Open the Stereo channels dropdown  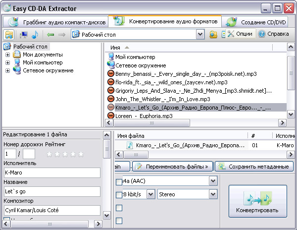[x=212, y=194]
